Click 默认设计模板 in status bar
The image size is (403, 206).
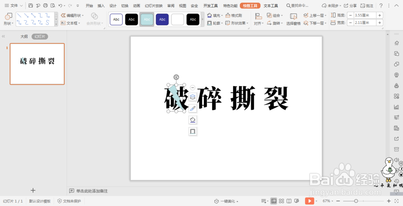pyautogui.click(x=39, y=201)
